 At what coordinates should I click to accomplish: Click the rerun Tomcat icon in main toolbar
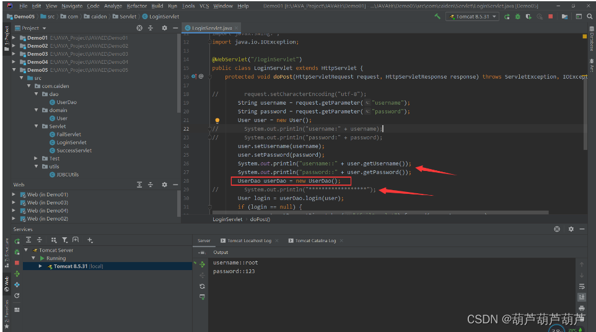pyautogui.click(x=507, y=17)
